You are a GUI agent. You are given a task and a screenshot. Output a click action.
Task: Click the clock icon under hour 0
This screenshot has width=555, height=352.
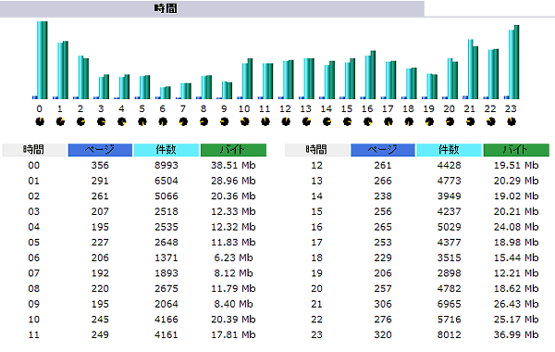coord(40,122)
